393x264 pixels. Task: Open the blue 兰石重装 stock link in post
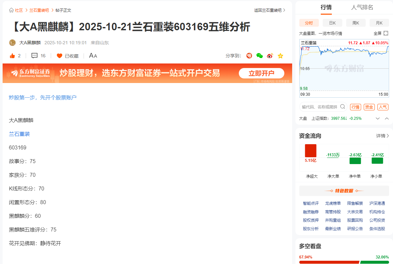pyautogui.click(x=19, y=134)
